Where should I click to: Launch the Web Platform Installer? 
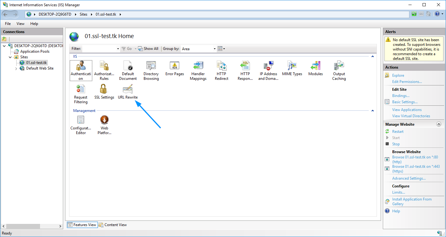click(x=104, y=123)
